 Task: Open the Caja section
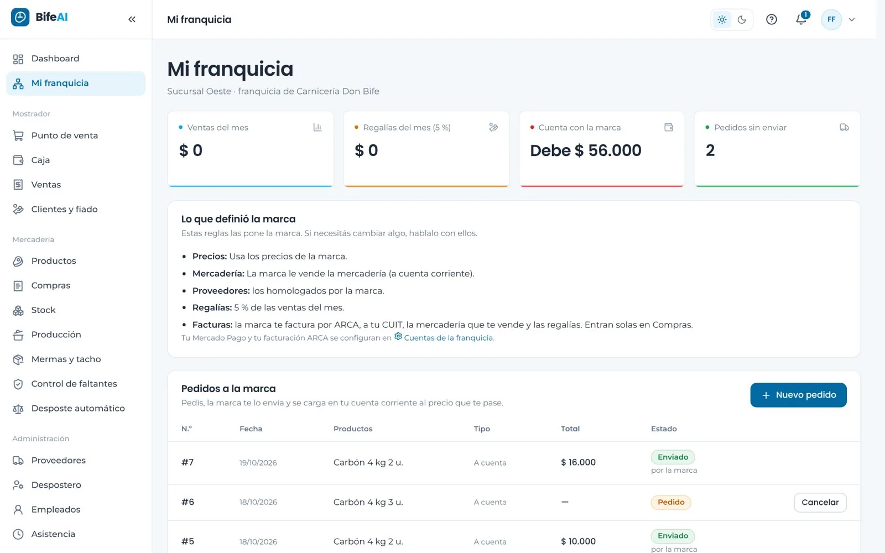click(76, 160)
